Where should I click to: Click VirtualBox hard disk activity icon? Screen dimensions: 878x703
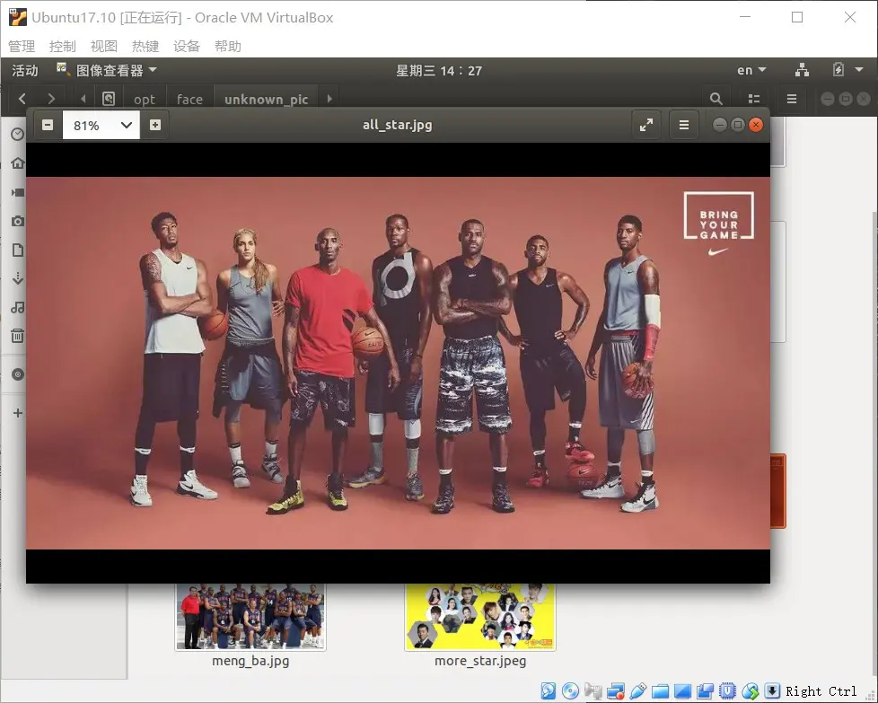point(549,691)
